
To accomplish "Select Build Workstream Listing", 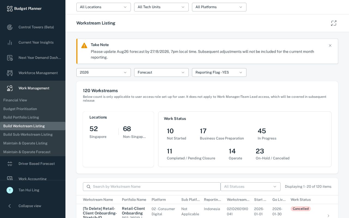I will point(33,126).
